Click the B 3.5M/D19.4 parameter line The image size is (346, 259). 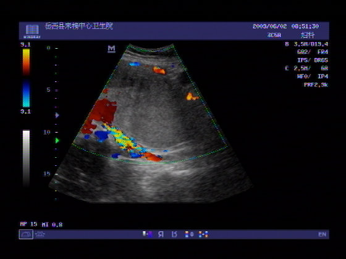[x=306, y=44]
